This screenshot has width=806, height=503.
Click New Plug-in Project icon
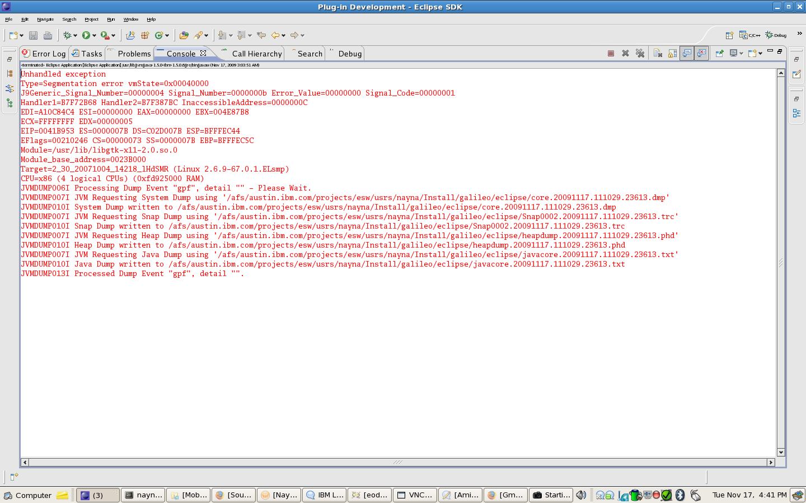[130, 35]
